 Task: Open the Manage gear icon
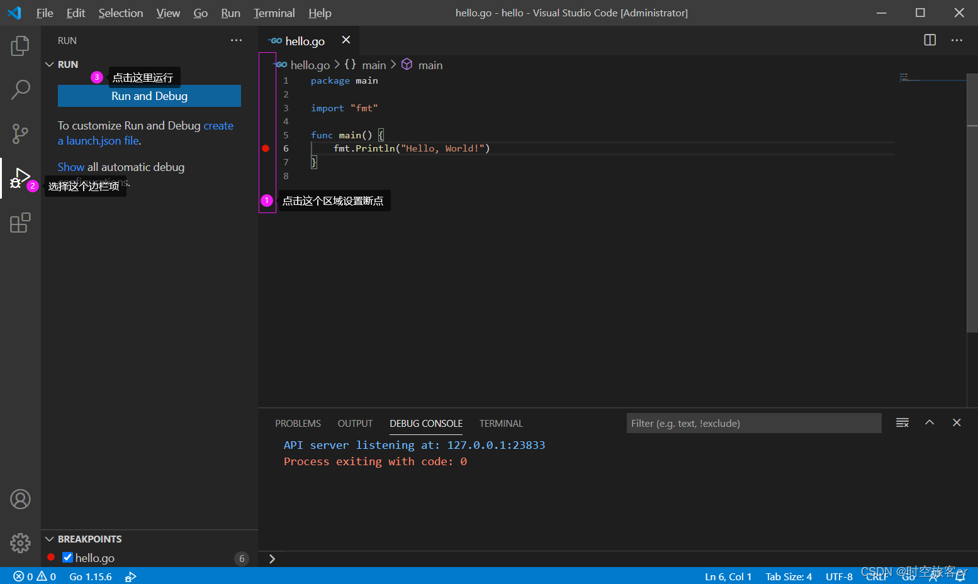20,543
